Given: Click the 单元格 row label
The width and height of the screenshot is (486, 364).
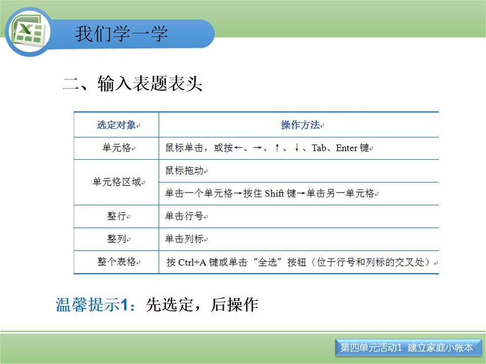Looking at the screenshot, I should click(116, 148).
